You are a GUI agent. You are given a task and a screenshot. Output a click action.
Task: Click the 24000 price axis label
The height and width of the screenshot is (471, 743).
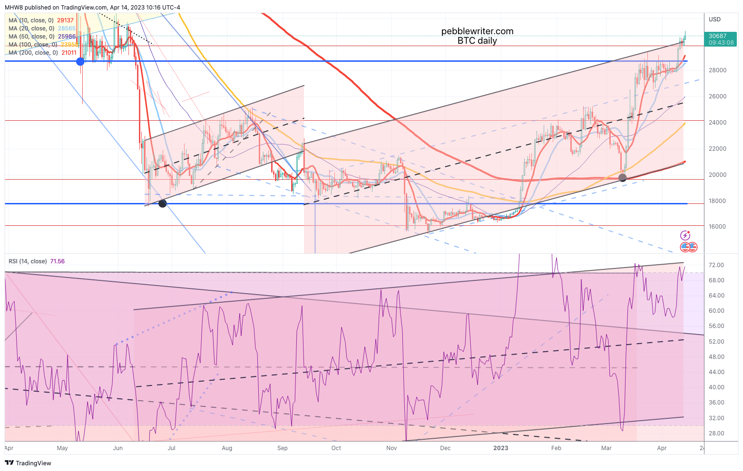coord(717,123)
